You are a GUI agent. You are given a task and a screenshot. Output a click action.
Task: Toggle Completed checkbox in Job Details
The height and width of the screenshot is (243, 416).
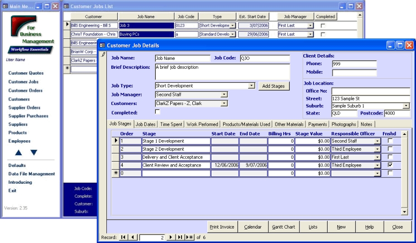click(x=158, y=112)
